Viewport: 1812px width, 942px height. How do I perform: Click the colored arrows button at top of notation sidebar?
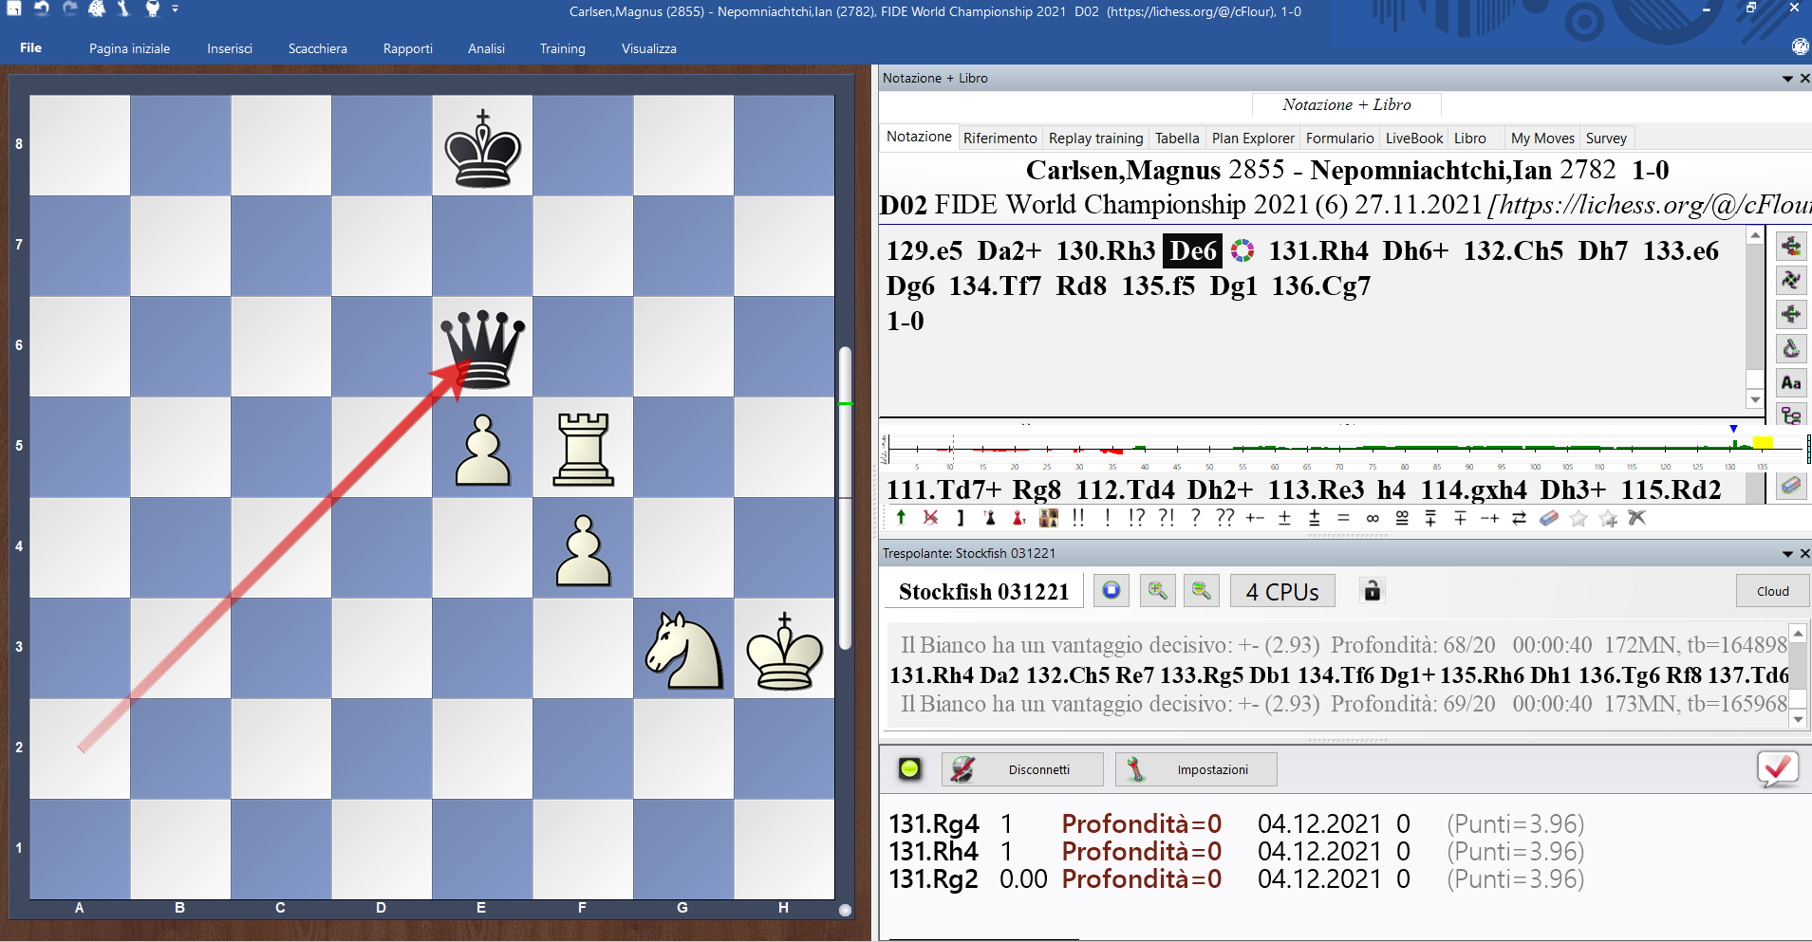click(1791, 247)
